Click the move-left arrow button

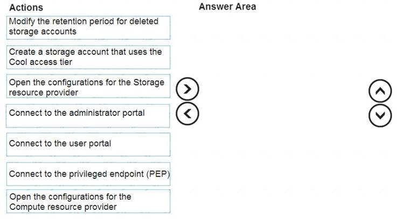(x=187, y=113)
